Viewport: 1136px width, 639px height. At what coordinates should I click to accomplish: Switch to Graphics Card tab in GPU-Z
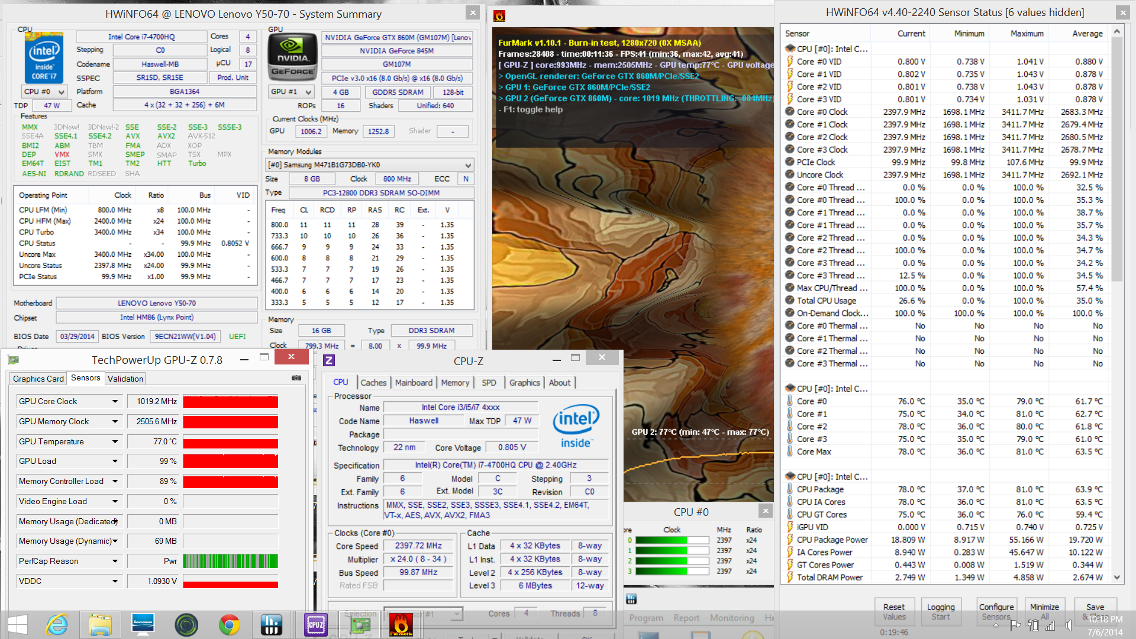tap(38, 379)
